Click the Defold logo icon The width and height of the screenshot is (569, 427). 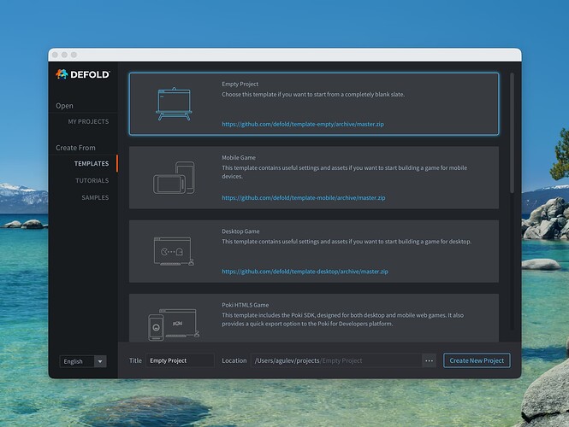coord(62,75)
